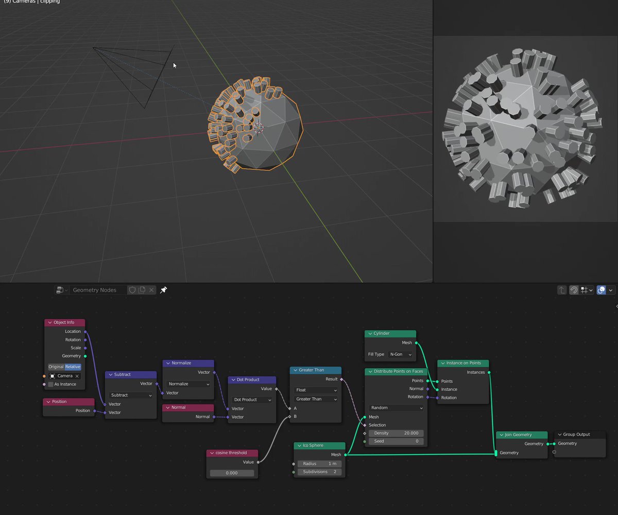Open the node tree browse icon
The image size is (618, 515).
click(61, 290)
